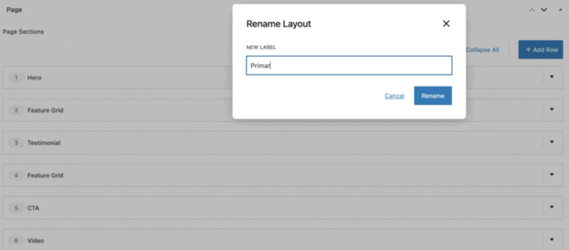
Task: Click row number badge 3
Action: pyautogui.click(x=16, y=143)
